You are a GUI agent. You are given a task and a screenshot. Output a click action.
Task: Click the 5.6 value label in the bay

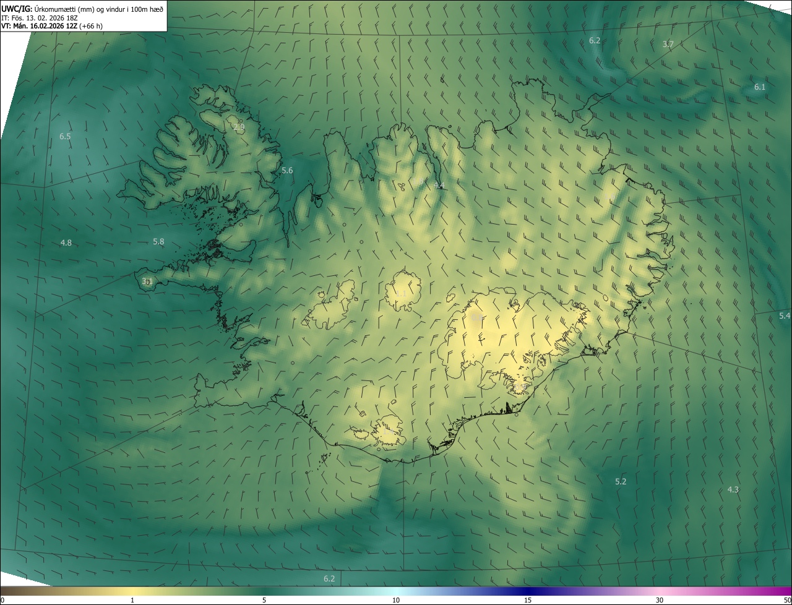287,170
